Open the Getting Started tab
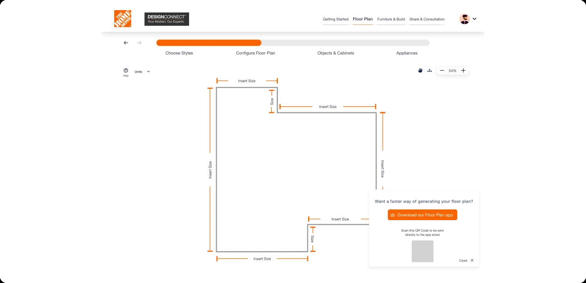 click(336, 19)
